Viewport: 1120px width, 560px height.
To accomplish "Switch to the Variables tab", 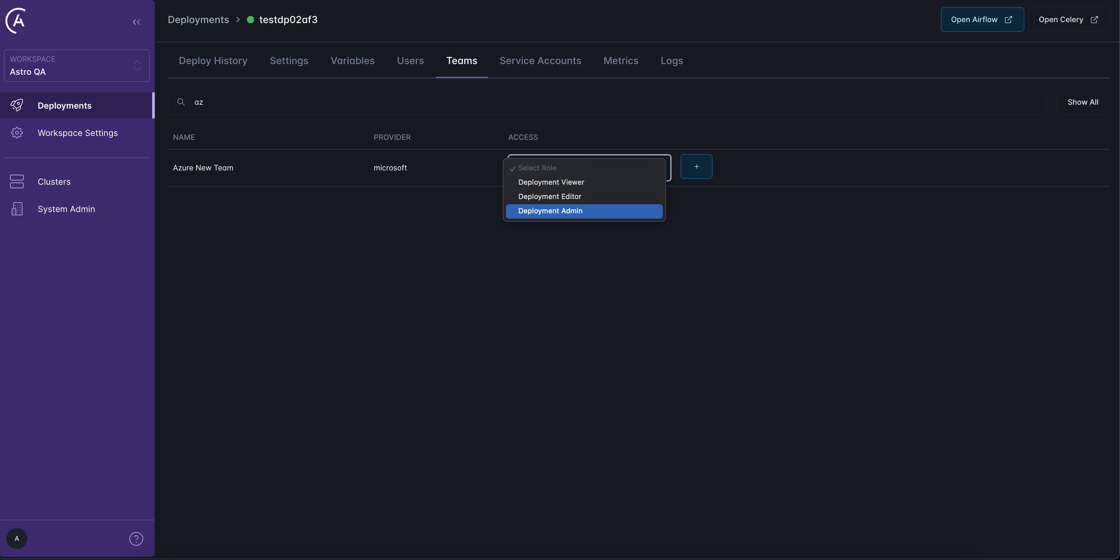I will tap(353, 61).
